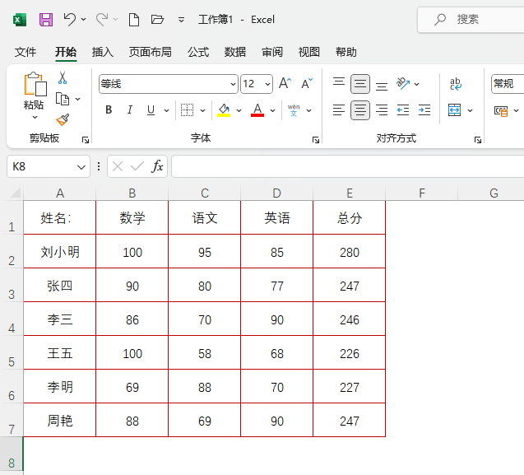Click the Insert Function fx icon
Screen dimensions: 524x475
pyautogui.click(x=157, y=166)
